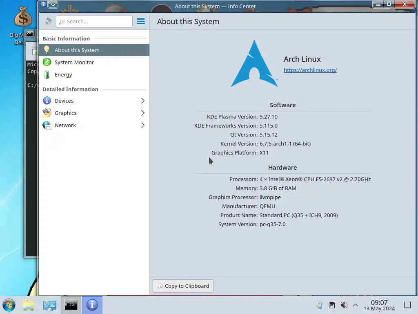Image resolution: width=418 pixels, height=314 pixels.
Task: Click in the Search... input field
Action: 94,21
